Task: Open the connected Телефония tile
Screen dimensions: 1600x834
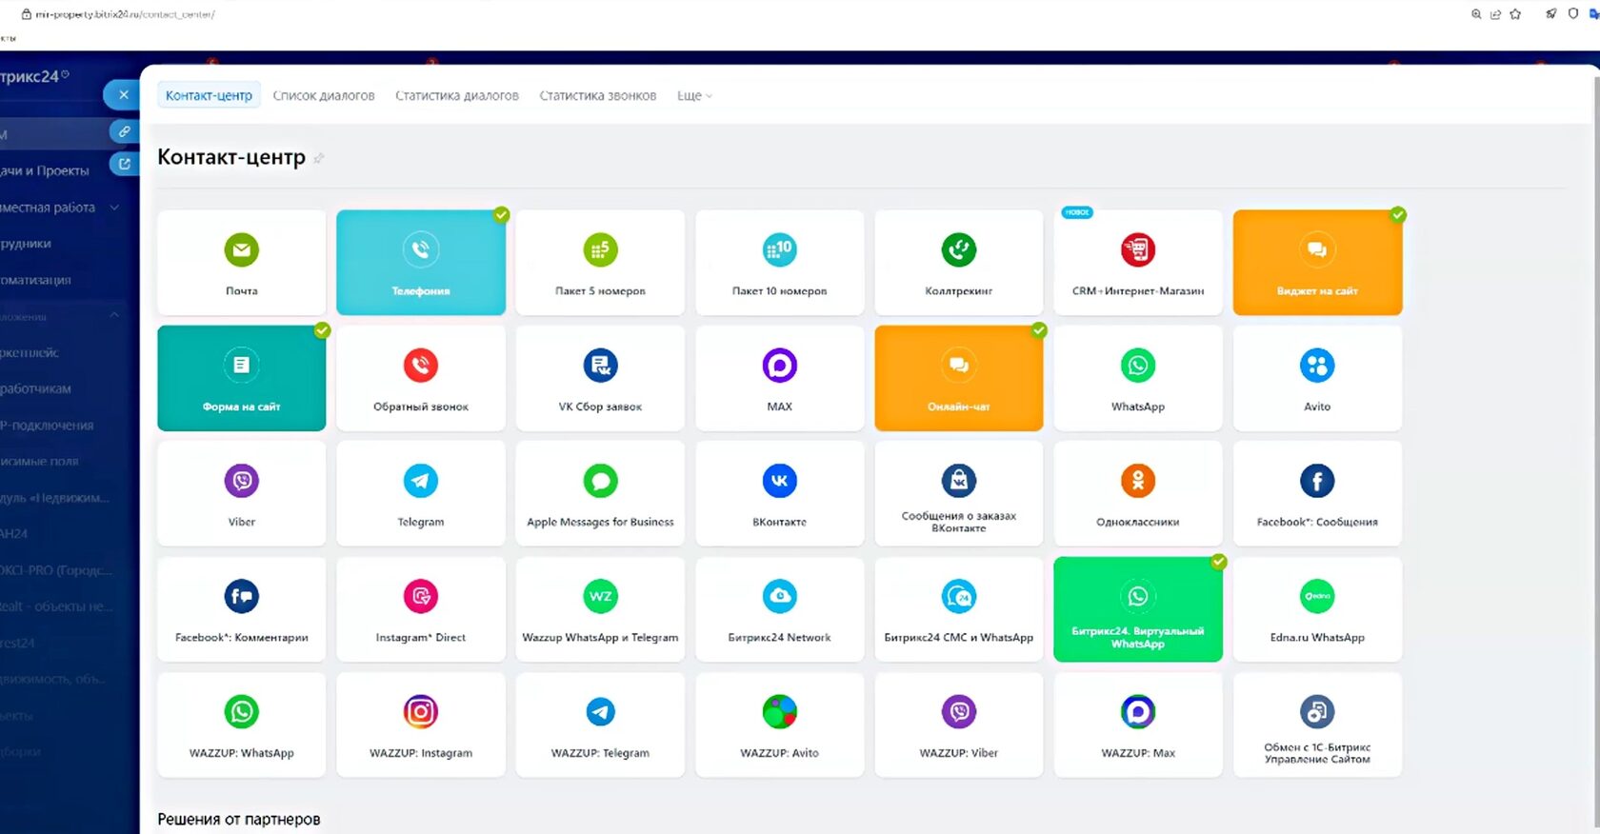Action: tap(421, 263)
